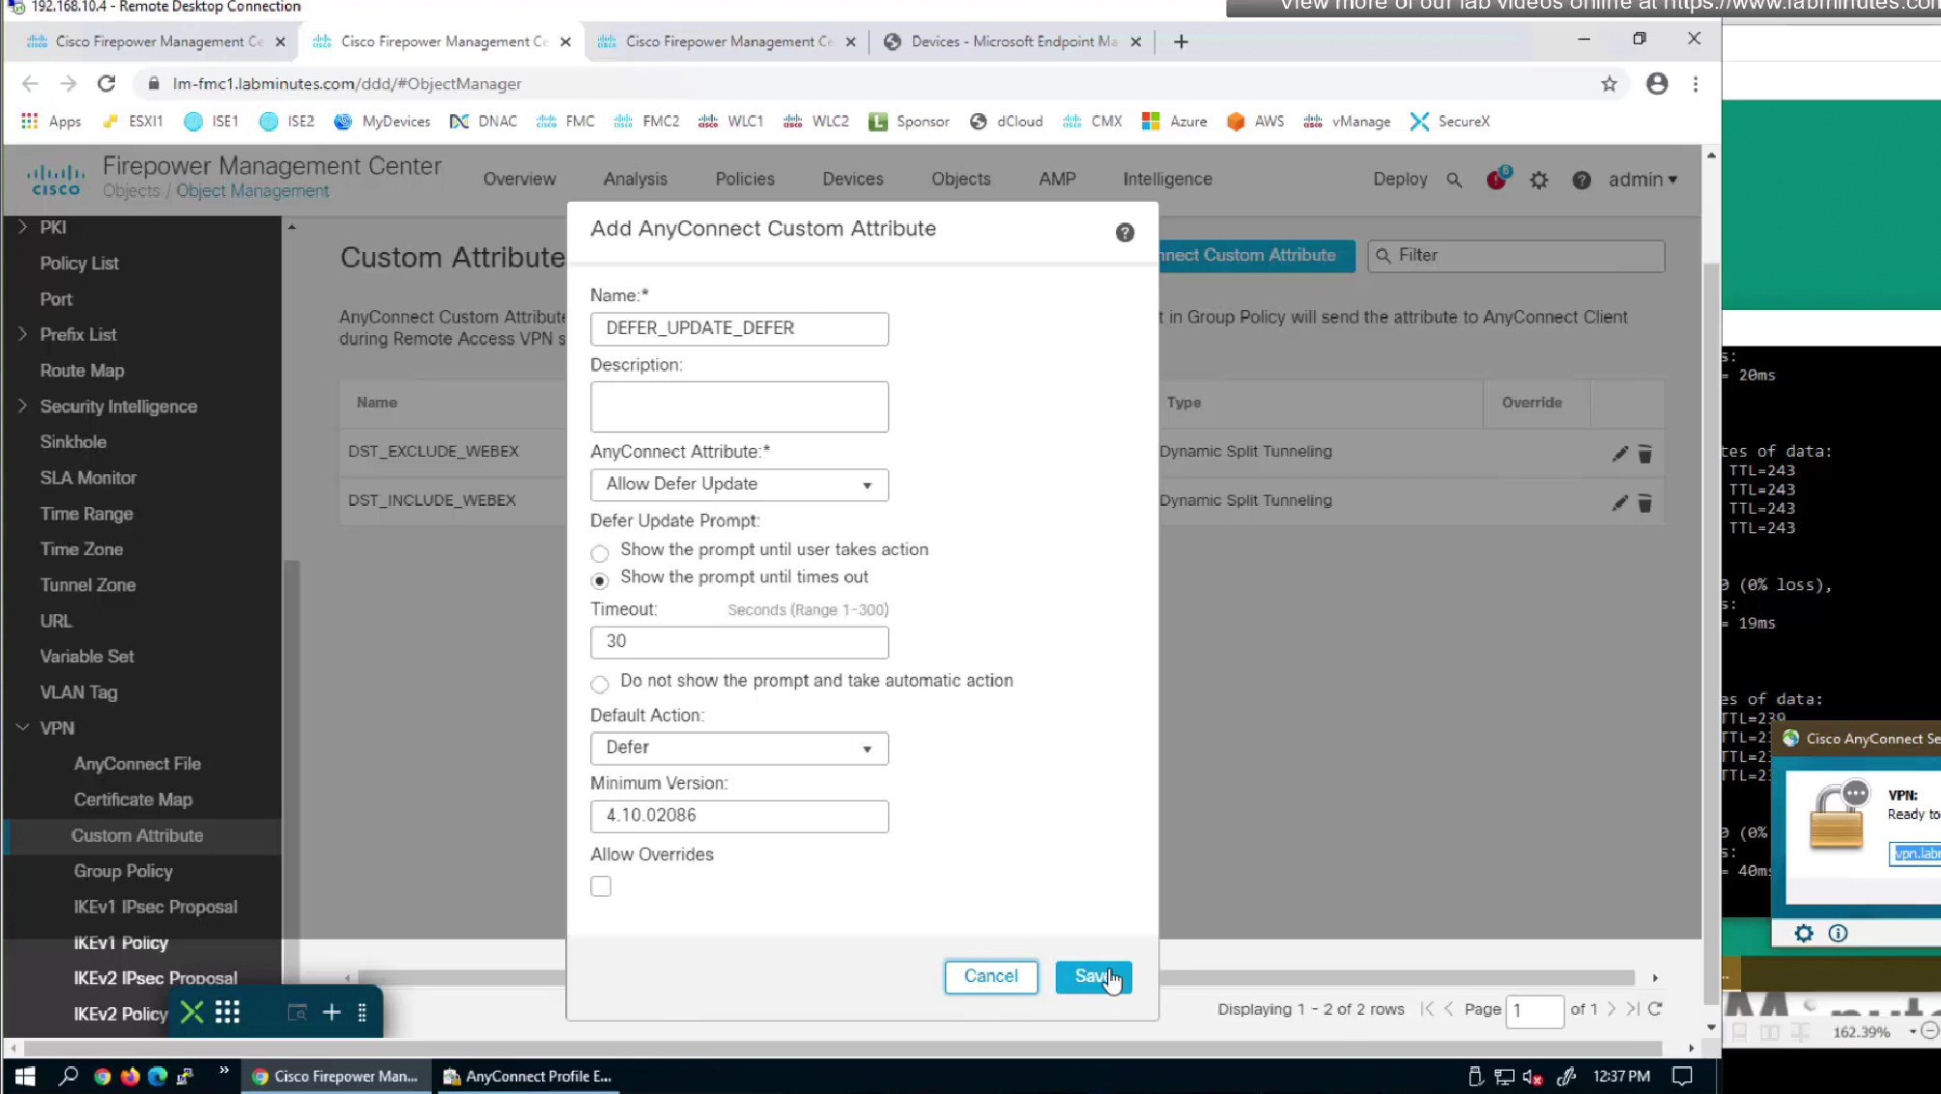Open the FMC settings gear icon
Viewport: 1941px width, 1094px height.
(1539, 181)
